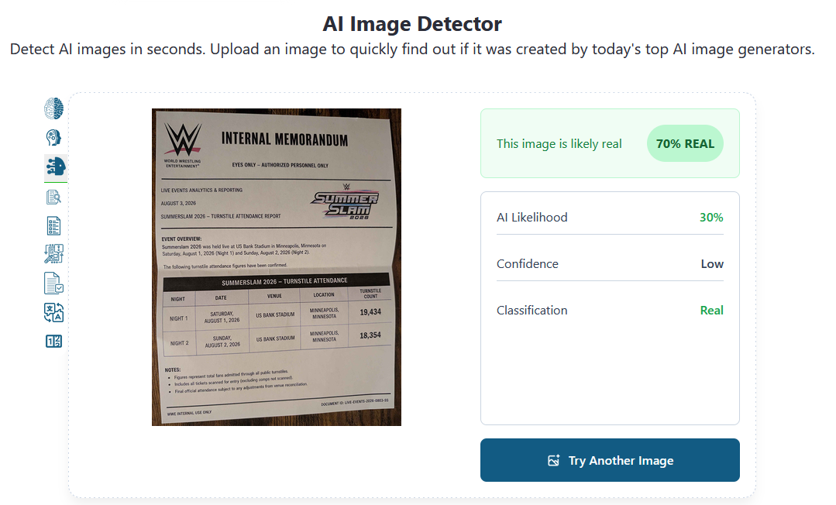Click the pencil and diagram icon
The width and height of the screenshot is (836, 505).
54,254
